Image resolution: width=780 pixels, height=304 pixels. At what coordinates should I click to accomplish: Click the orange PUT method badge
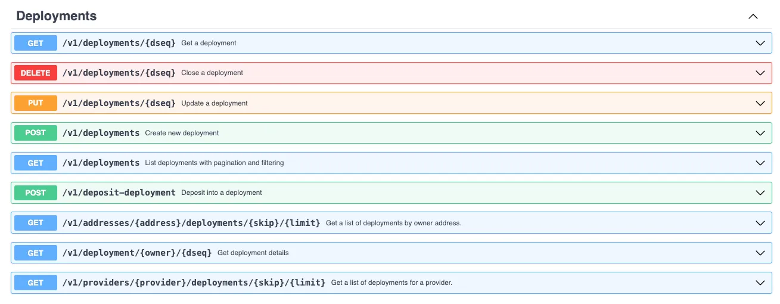(36, 103)
